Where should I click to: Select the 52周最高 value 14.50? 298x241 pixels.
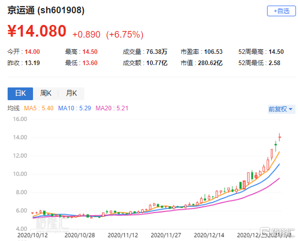point(276,52)
